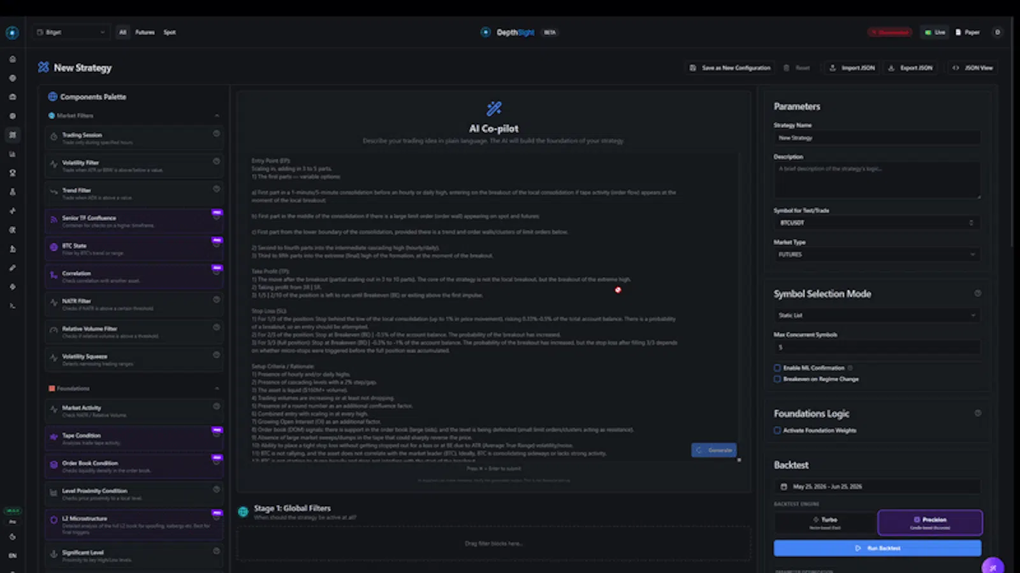1020x573 pixels.
Task: Open Market Type FUTURES dropdown
Action: [877, 255]
